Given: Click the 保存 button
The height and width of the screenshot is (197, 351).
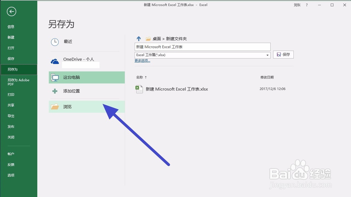Looking at the screenshot, I should 283,55.
